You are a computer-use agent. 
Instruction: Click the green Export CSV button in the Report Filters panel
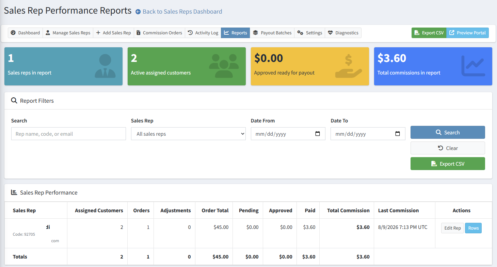pos(448,164)
